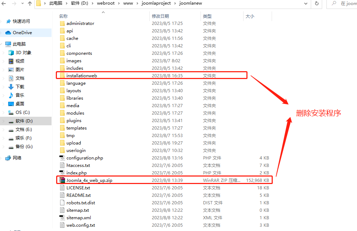The image size is (357, 231).
Task: Select the OneDrive cloud icon in sidebar
Action: coord(8,33)
